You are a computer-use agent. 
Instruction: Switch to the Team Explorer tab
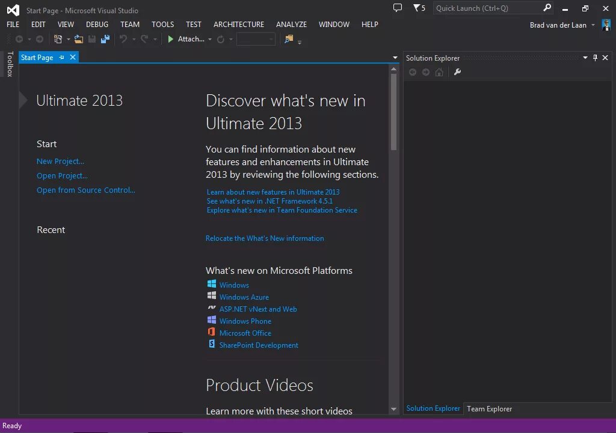(489, 409)
